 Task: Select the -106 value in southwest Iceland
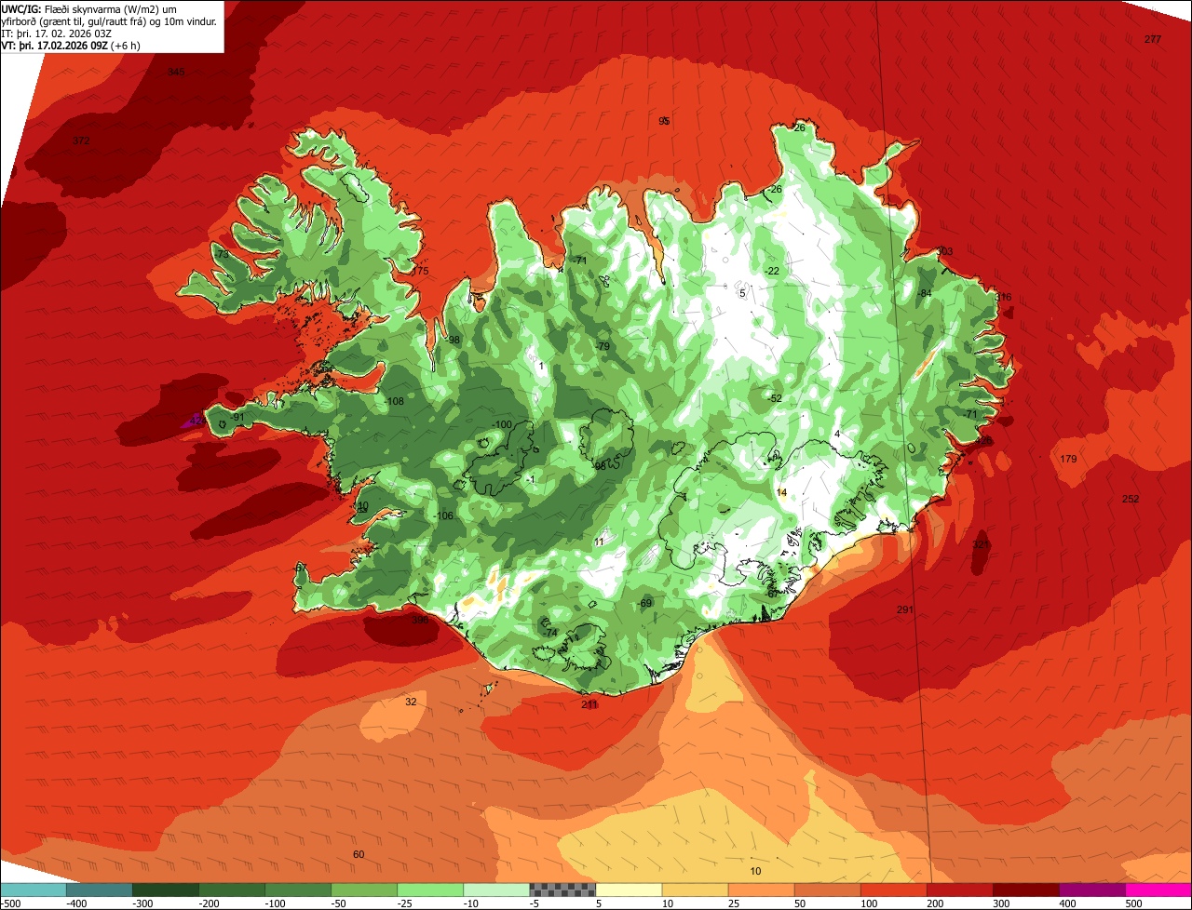click(443, 515)
